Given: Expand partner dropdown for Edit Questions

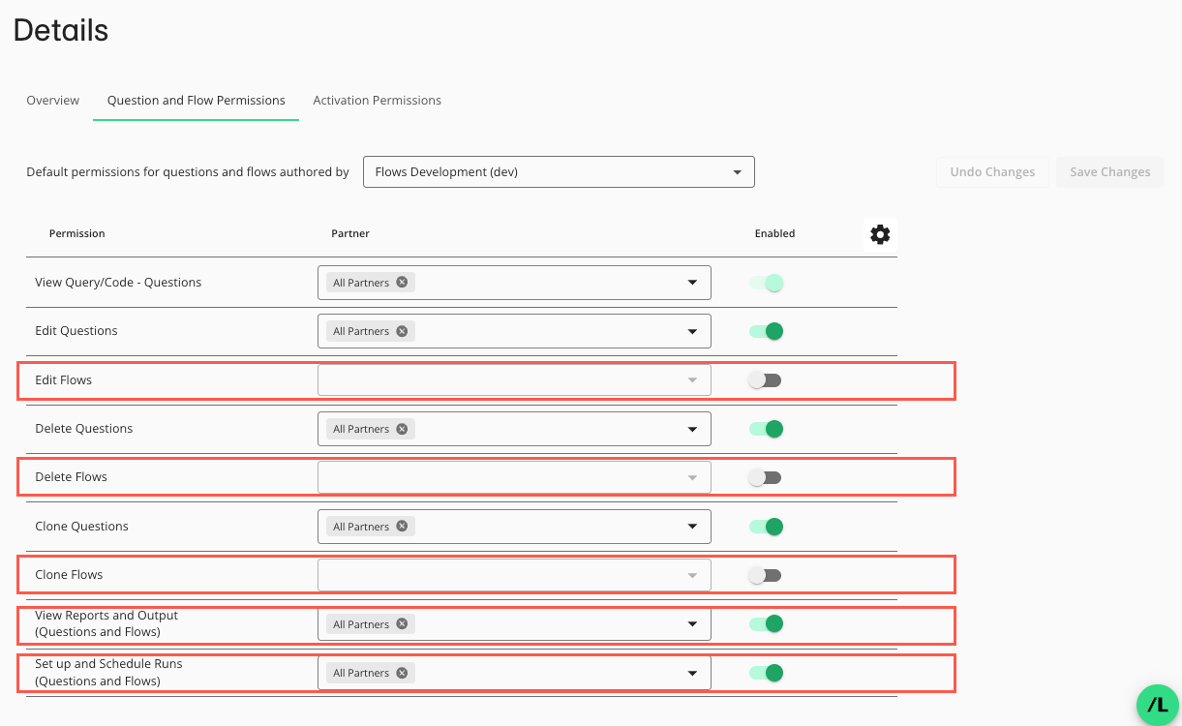Looking at the screenshot, I should point(692,331).
